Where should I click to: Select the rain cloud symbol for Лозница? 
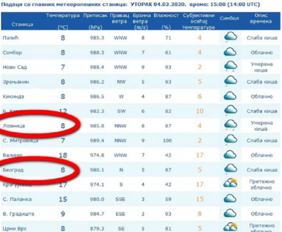click(231, 125)
